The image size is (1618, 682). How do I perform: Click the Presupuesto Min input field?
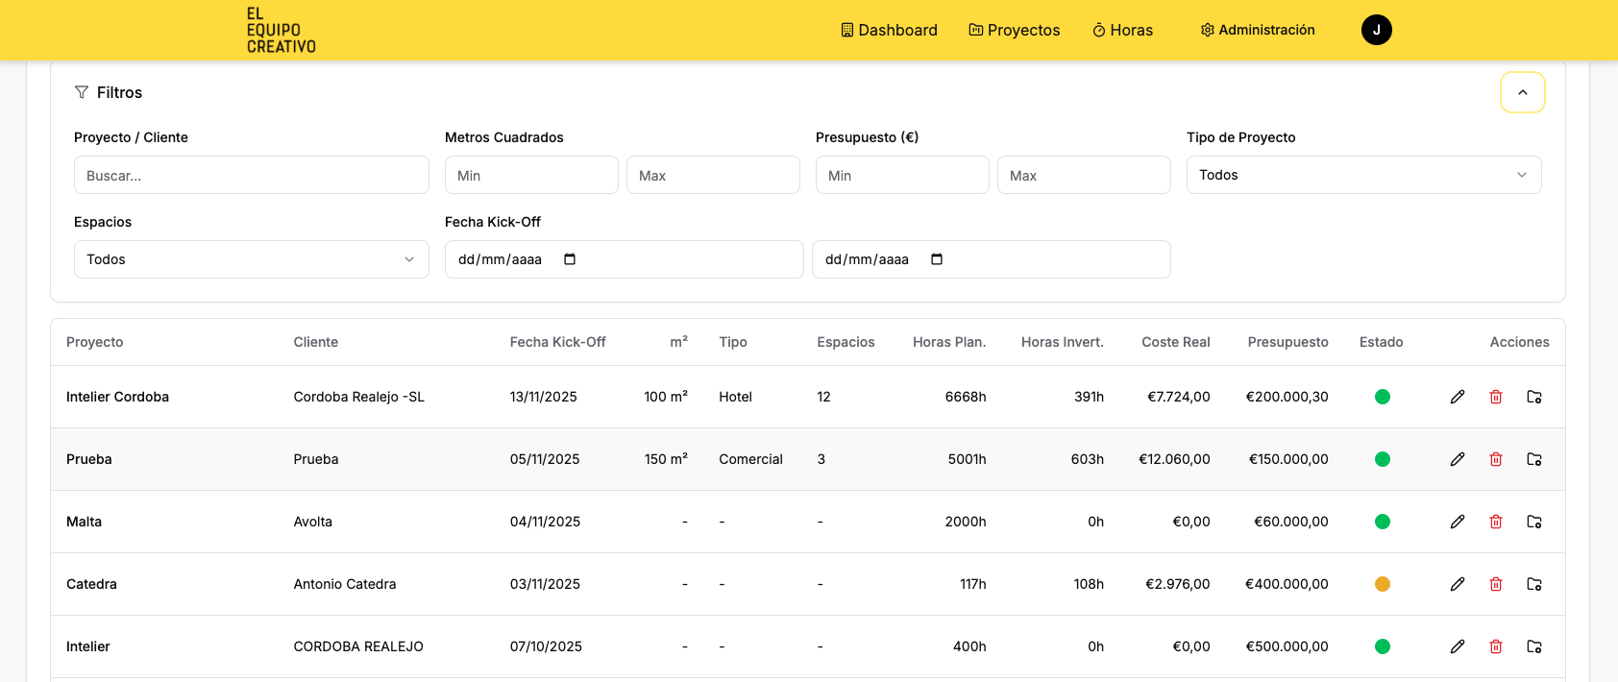point(901,175)
